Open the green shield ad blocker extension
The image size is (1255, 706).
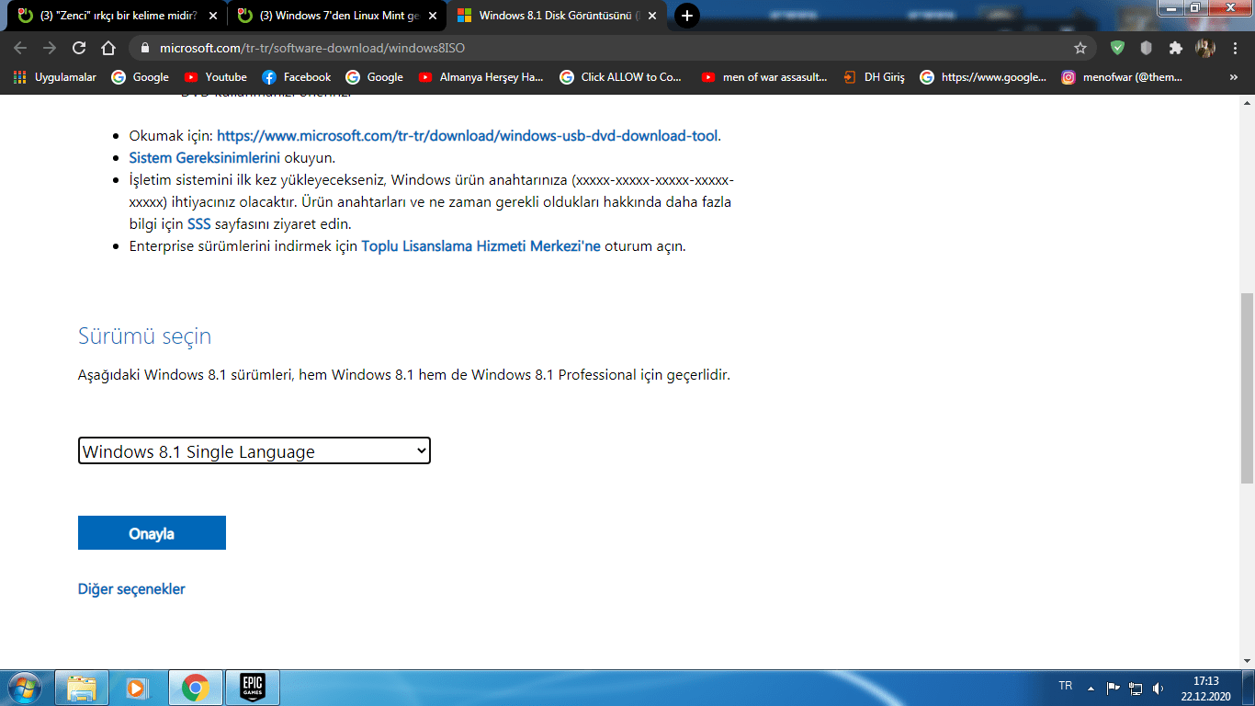(x=1117, y=48)
